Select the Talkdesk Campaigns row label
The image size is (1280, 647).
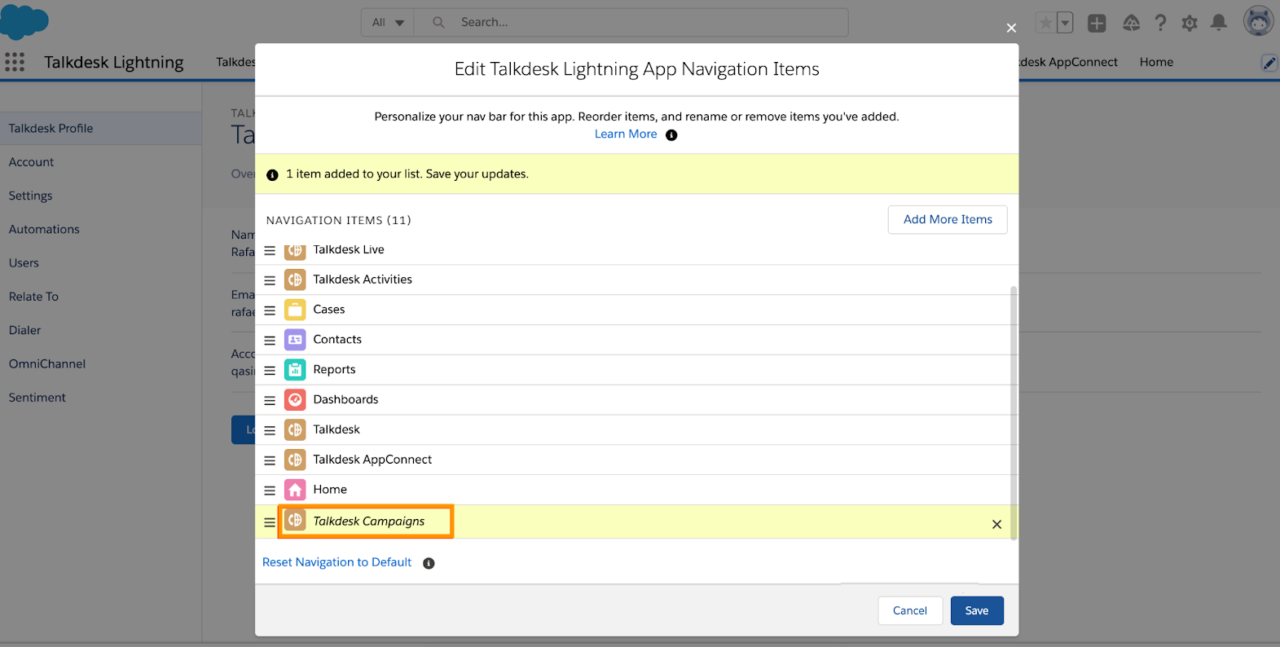369,522
